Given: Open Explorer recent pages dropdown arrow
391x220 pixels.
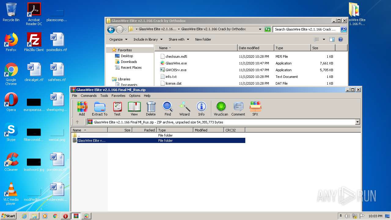Looking at the screenshot, I should [x=125, y=30].
